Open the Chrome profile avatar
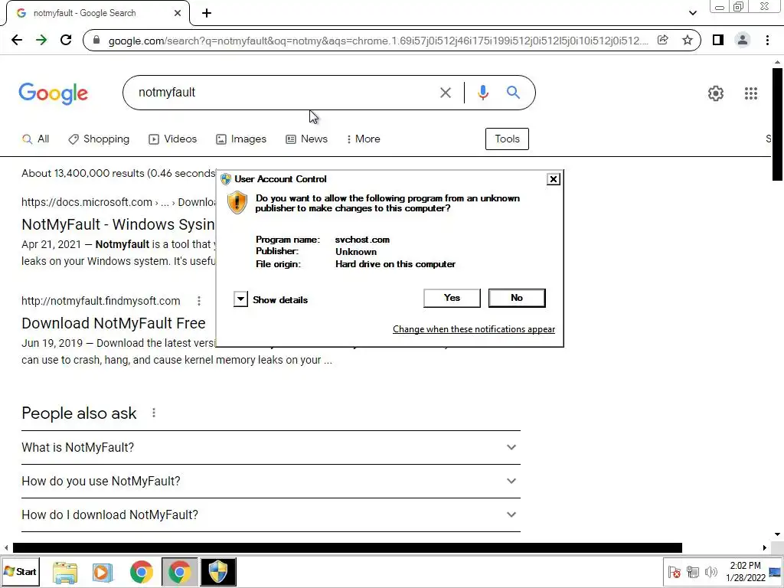 click(743, 40)
